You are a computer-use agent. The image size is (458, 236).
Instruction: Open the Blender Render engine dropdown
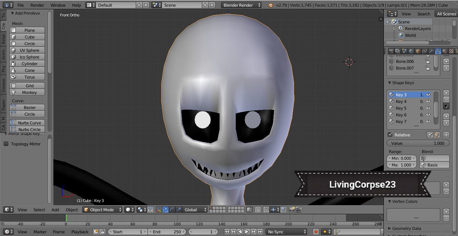[x=241, y=5]
